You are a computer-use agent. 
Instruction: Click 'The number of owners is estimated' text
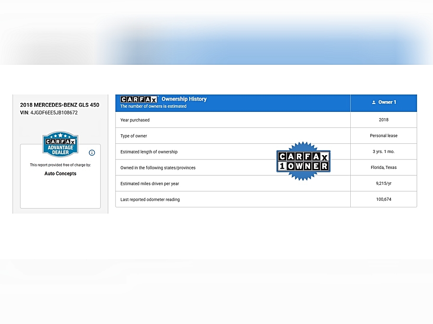[153, 106]
